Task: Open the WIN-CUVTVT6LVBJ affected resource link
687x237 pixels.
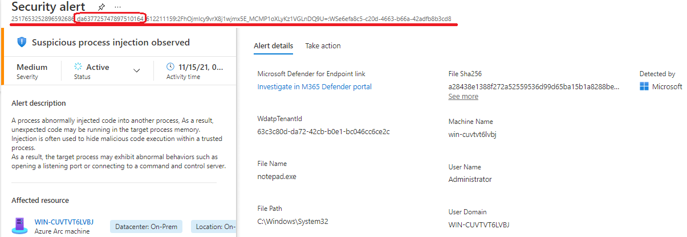Action: 64,222
